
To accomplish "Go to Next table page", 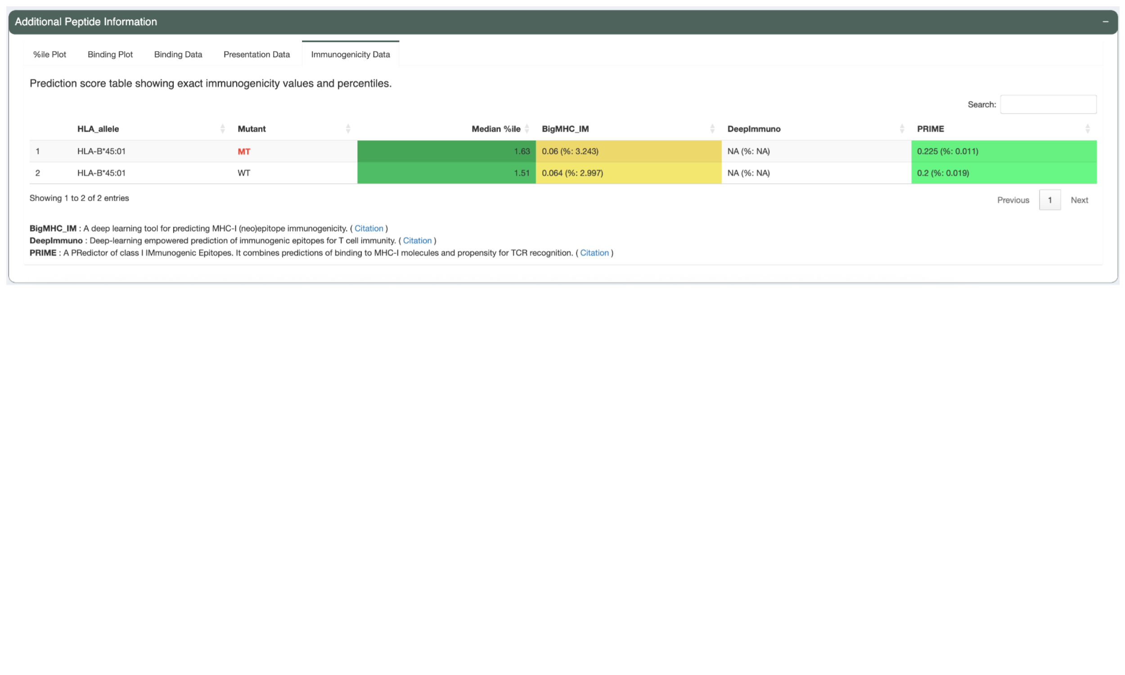I will tap(1079, 200).
